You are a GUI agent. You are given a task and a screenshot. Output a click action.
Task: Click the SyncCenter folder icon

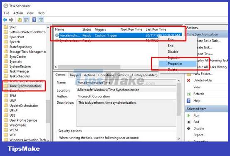[x=6, y=56]
